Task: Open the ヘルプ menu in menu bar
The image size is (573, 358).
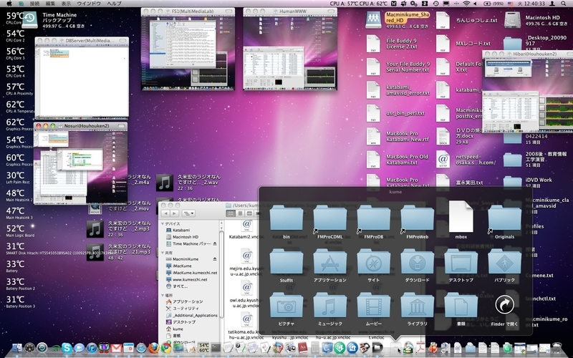Action: (x=114, y=4)
